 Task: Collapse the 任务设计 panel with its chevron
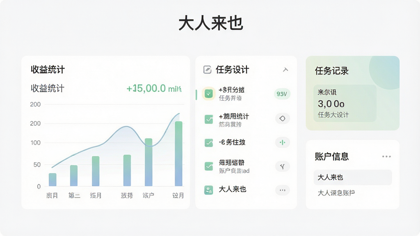point(285,70)
